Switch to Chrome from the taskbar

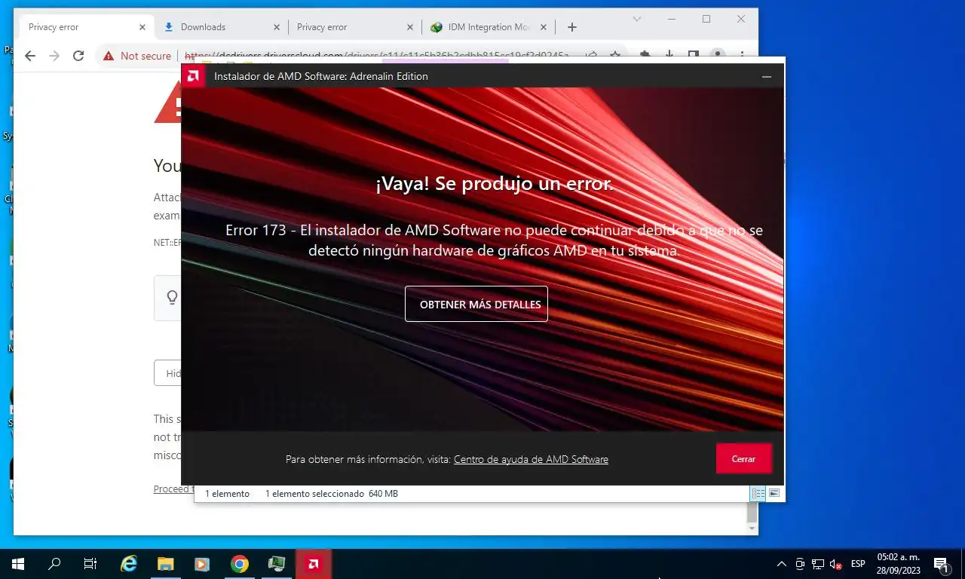click(x=239, y=564)
